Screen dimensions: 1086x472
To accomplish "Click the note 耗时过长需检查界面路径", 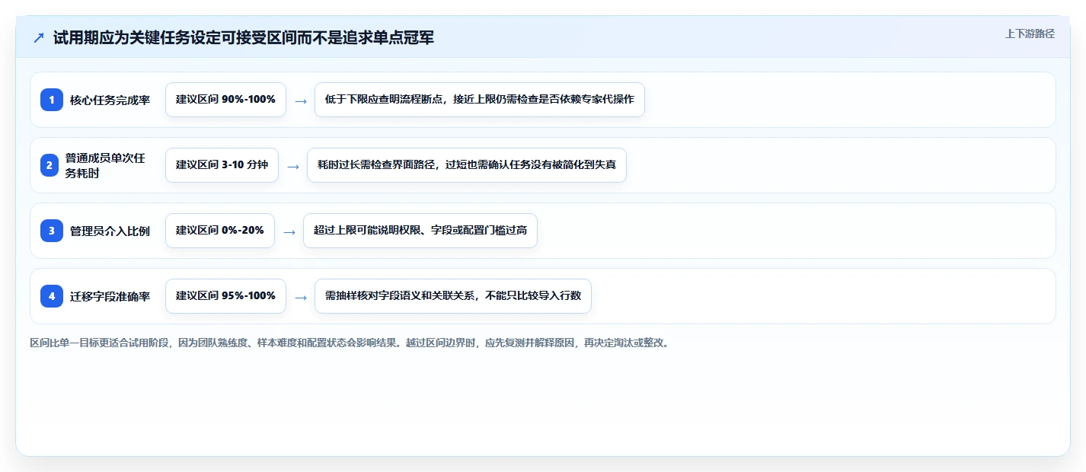I will click(x=467, y=165).
